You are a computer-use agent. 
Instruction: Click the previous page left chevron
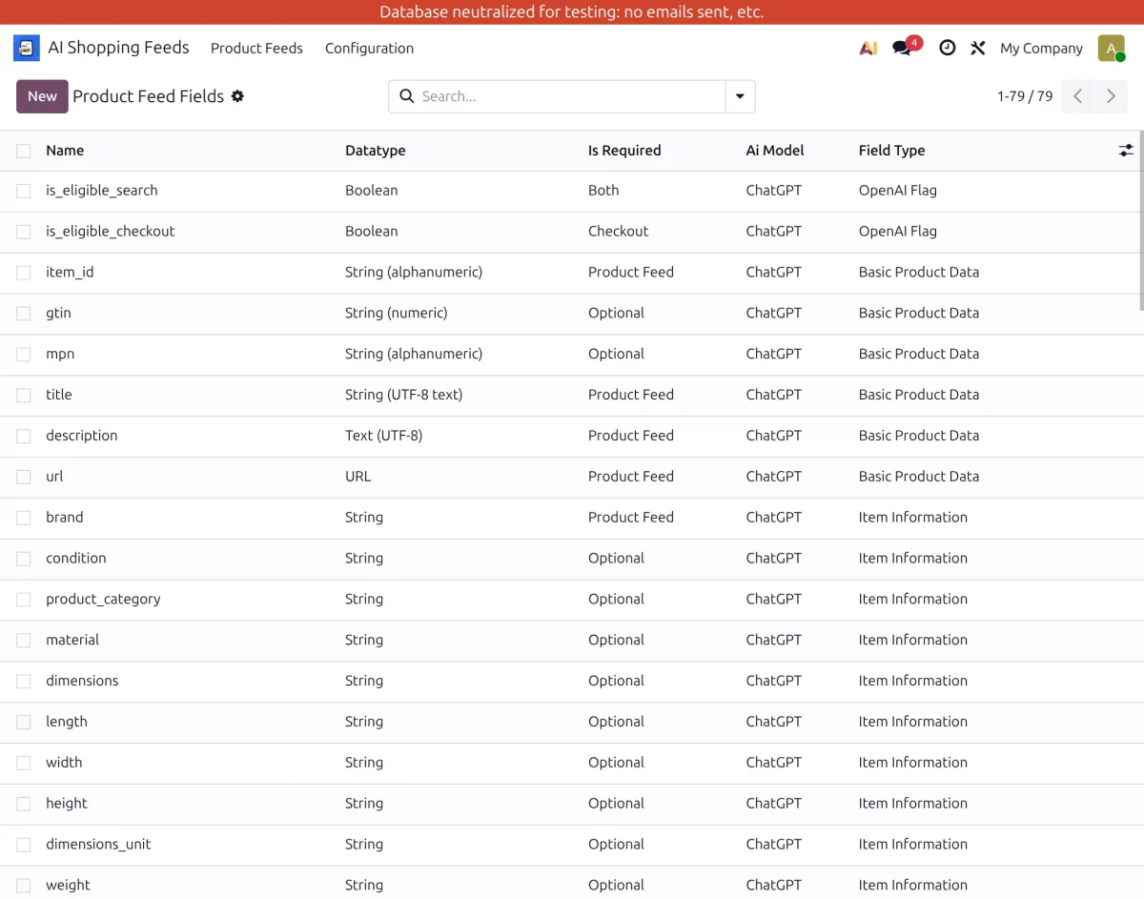click(x=1077, y=96)
